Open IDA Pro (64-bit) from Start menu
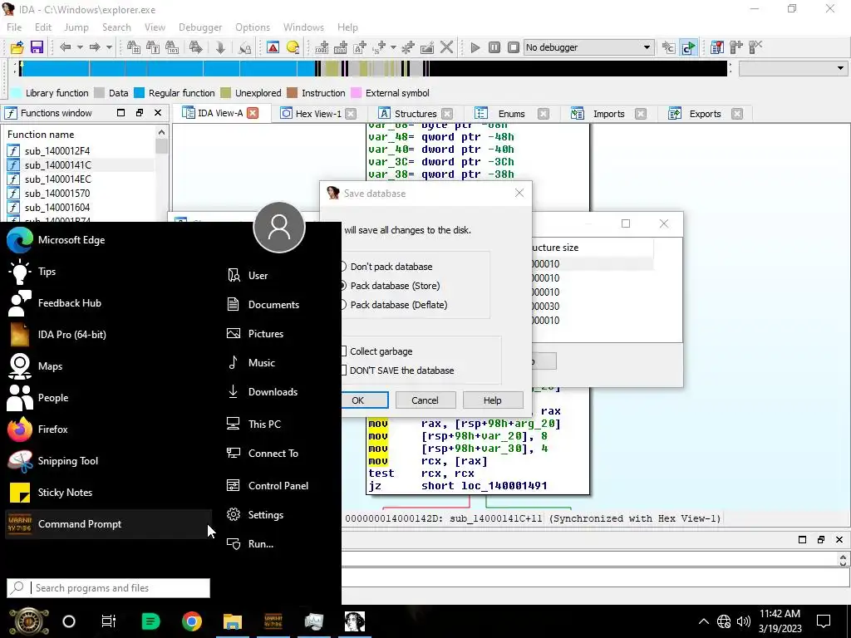The image size is (851, 638). click(57, 334)
